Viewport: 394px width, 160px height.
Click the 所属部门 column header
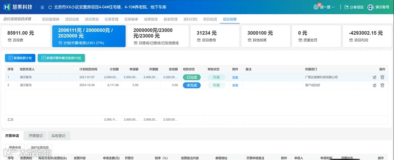coord(311,69)
